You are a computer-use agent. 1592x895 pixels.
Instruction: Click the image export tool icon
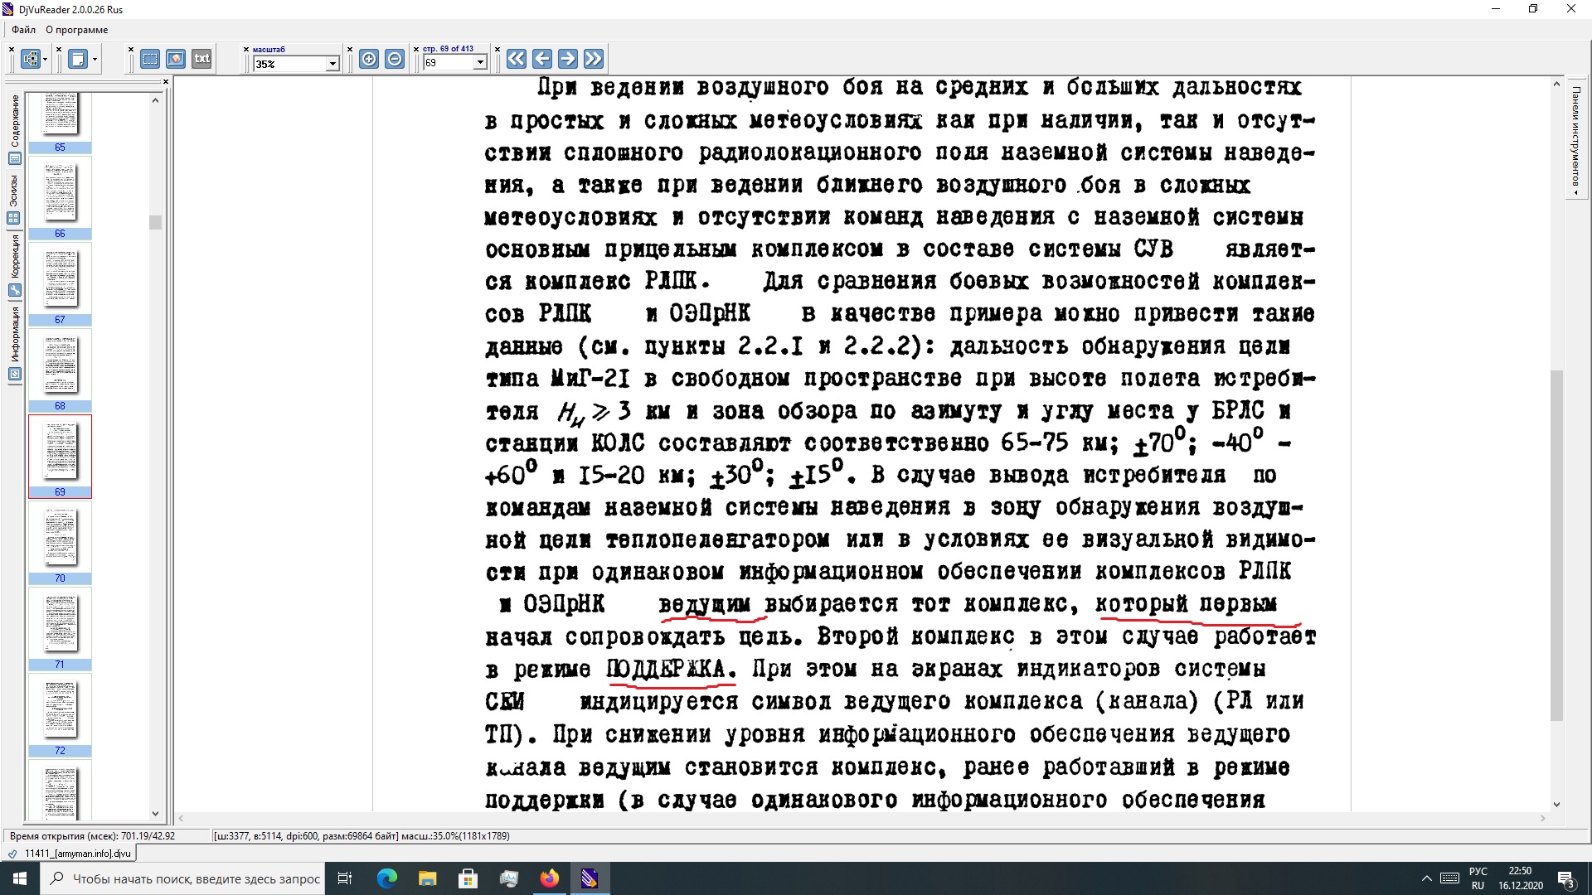(176, 59)
